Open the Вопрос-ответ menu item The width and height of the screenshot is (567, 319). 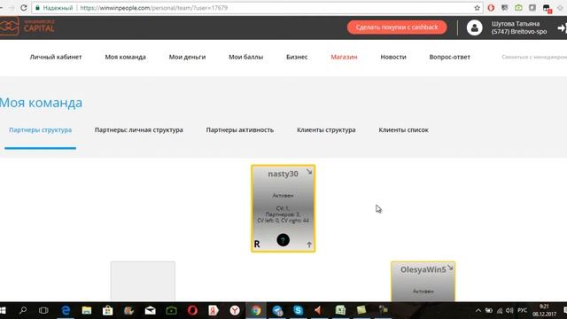click(x=450, y=57)
